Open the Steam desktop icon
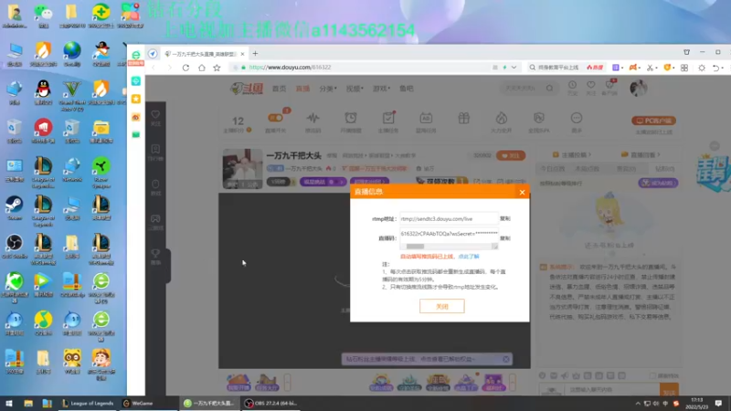The height and width of the screenshot is (411, 731). pos(15,209)
